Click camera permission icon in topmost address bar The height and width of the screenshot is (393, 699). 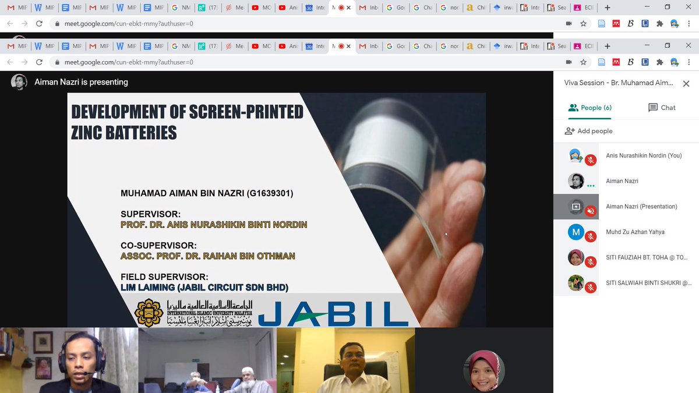(x=569, y=24)
